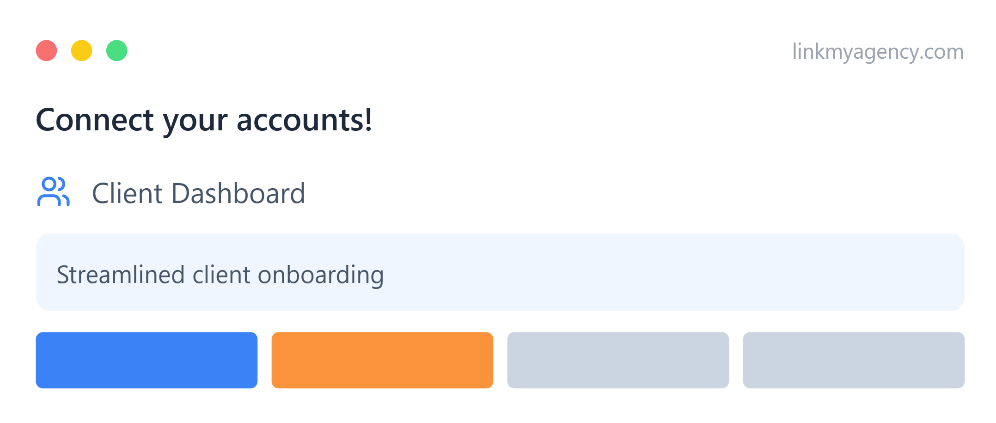Click the yellow window dot
The image size is (996, 423).
coord(82,51)
